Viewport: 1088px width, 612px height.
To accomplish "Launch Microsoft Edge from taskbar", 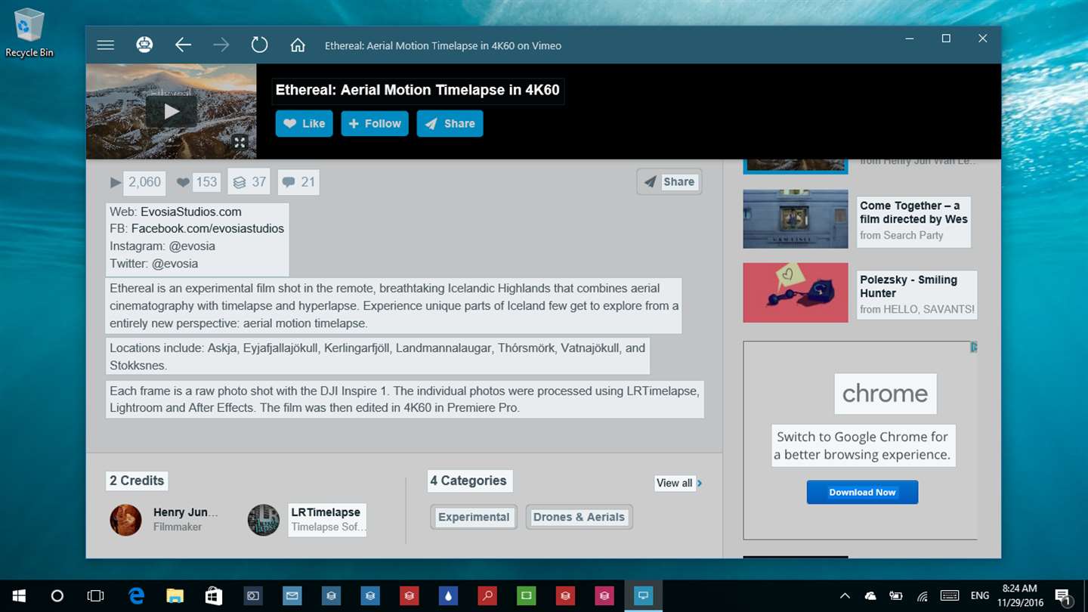I will click(136, 596).
